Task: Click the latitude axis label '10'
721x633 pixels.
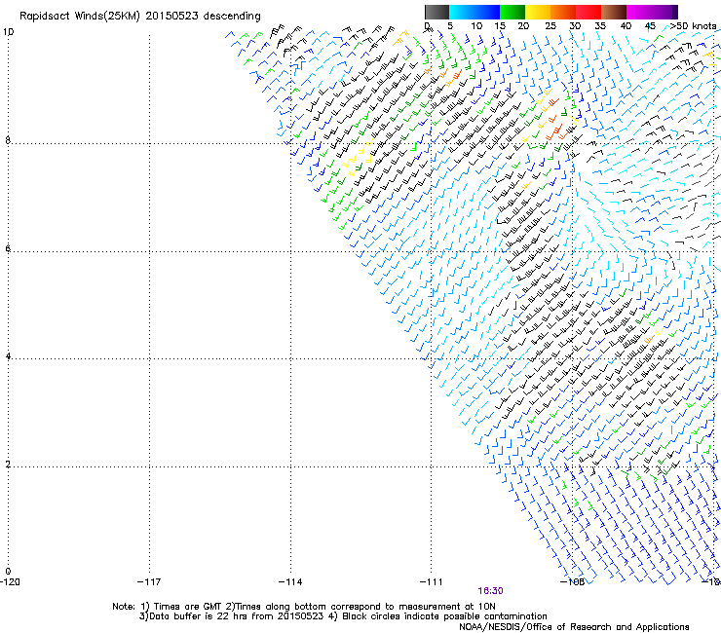Action: click(x=8, y=32)
